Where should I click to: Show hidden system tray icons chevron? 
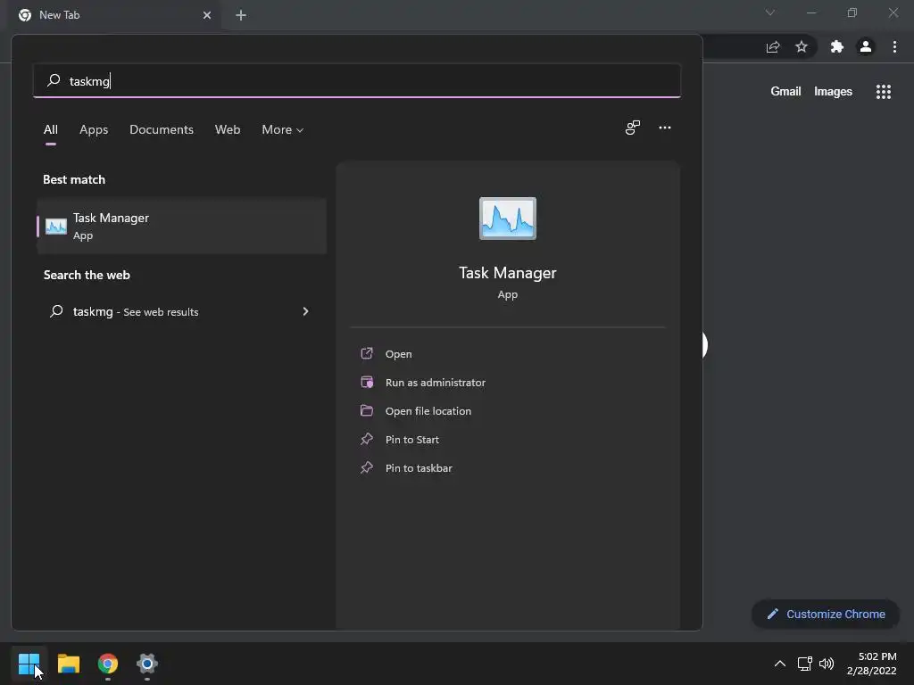779,664
